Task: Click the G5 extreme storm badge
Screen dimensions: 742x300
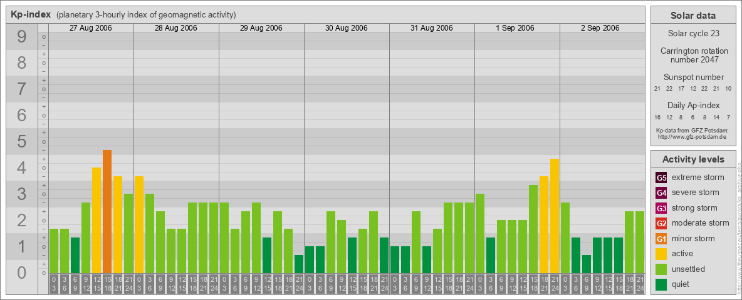Action: click(661, 178)
